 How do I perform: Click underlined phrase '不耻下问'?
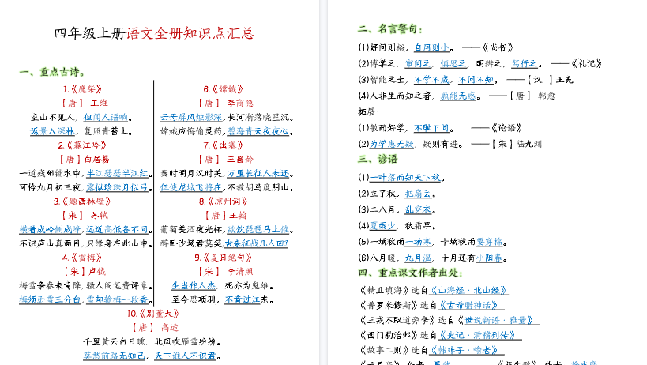431,128
